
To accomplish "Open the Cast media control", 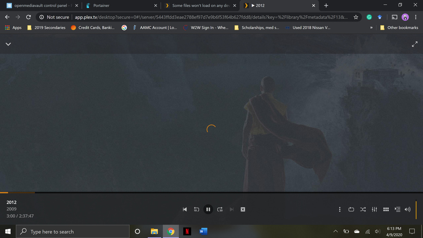I will click(x=394, y=17).
